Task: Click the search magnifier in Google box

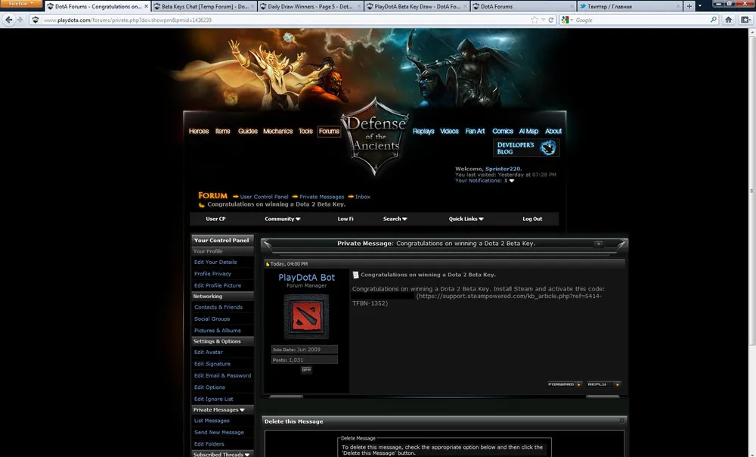Action: pyautogui.click(x=714, y=20)
